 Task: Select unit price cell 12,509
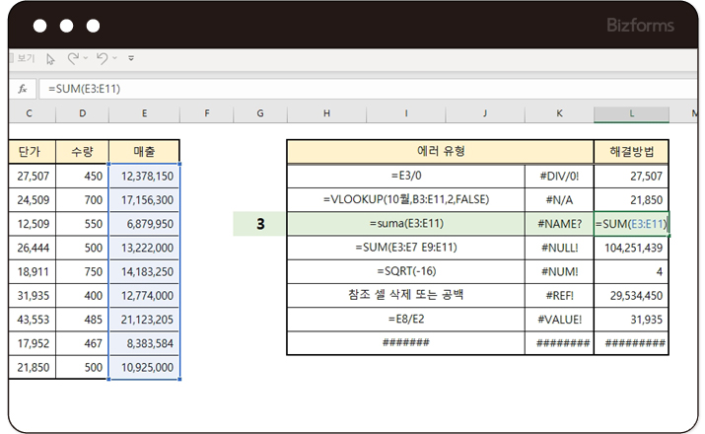click(x=32, y=224)
